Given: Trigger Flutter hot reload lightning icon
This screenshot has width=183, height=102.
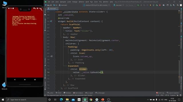Looking at the screenshot, I should click(x=150, y=5).
